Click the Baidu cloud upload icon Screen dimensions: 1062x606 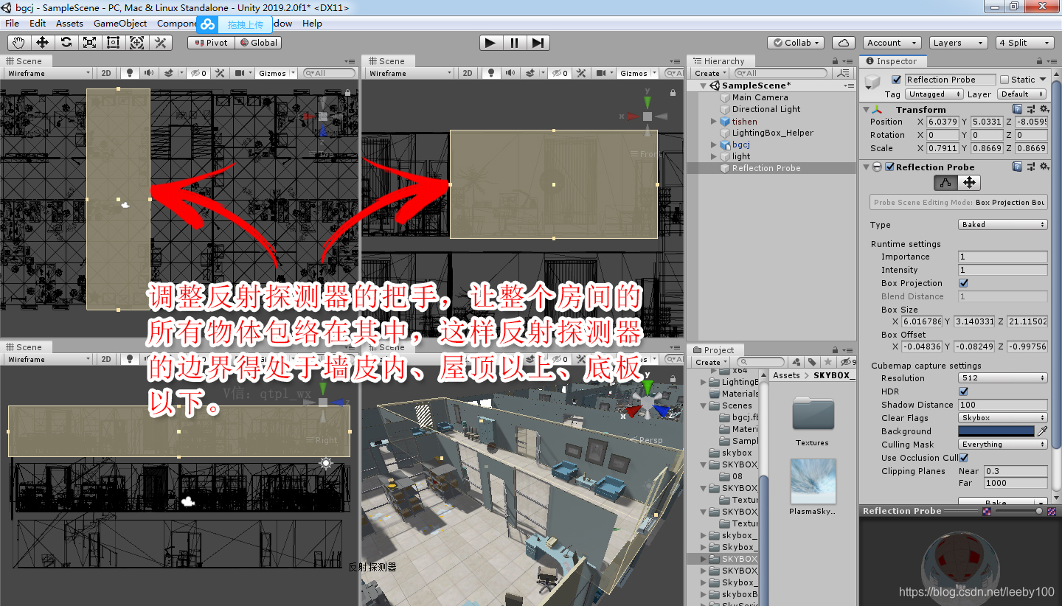click(x=208, y=24)
